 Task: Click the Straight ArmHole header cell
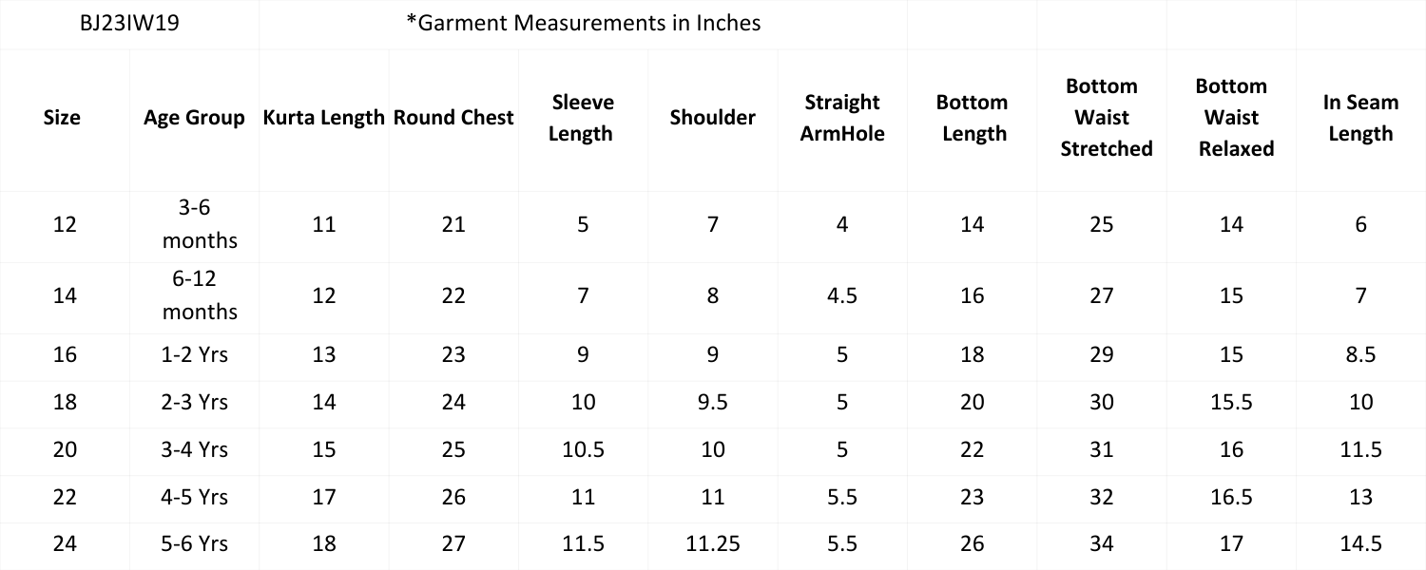tap(841, 119)
